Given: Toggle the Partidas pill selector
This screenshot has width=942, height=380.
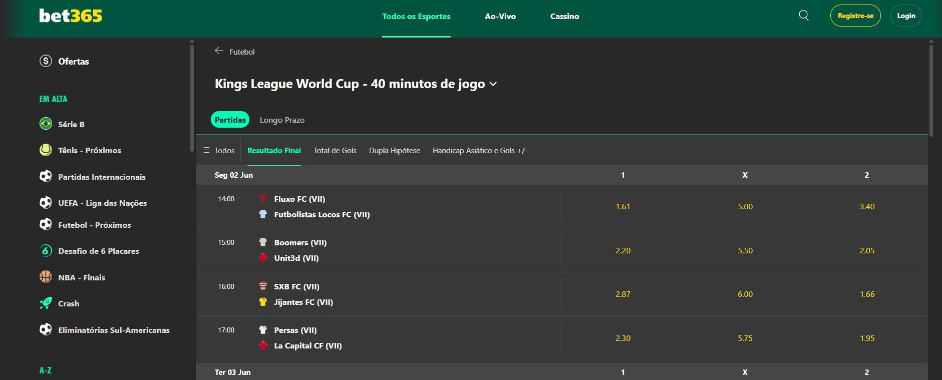Looking at the screenshot, I should [230, 120].
